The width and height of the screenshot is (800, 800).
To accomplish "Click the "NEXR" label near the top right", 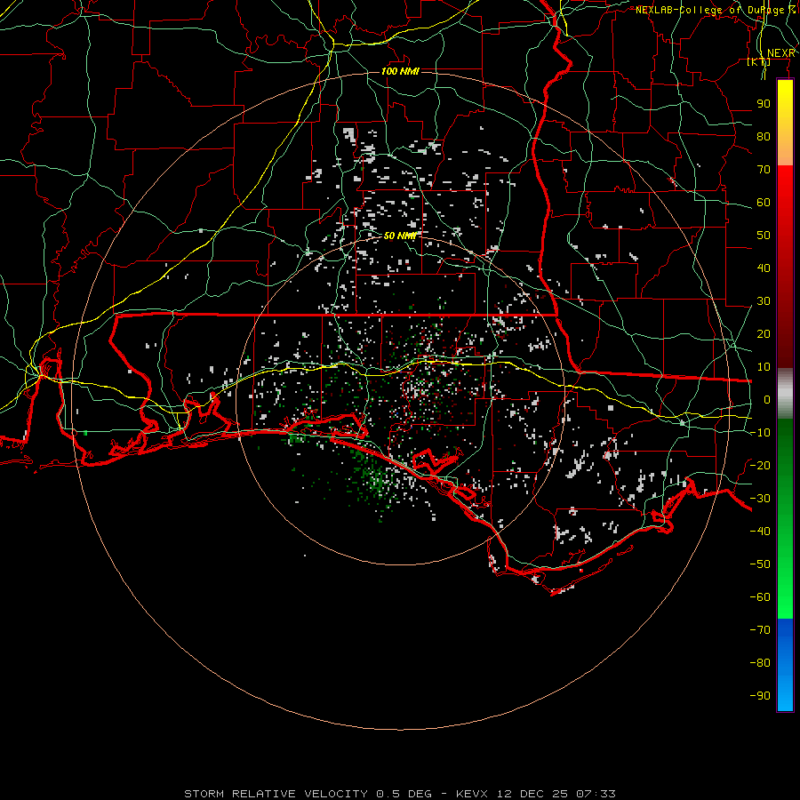I will click(781, 53).
